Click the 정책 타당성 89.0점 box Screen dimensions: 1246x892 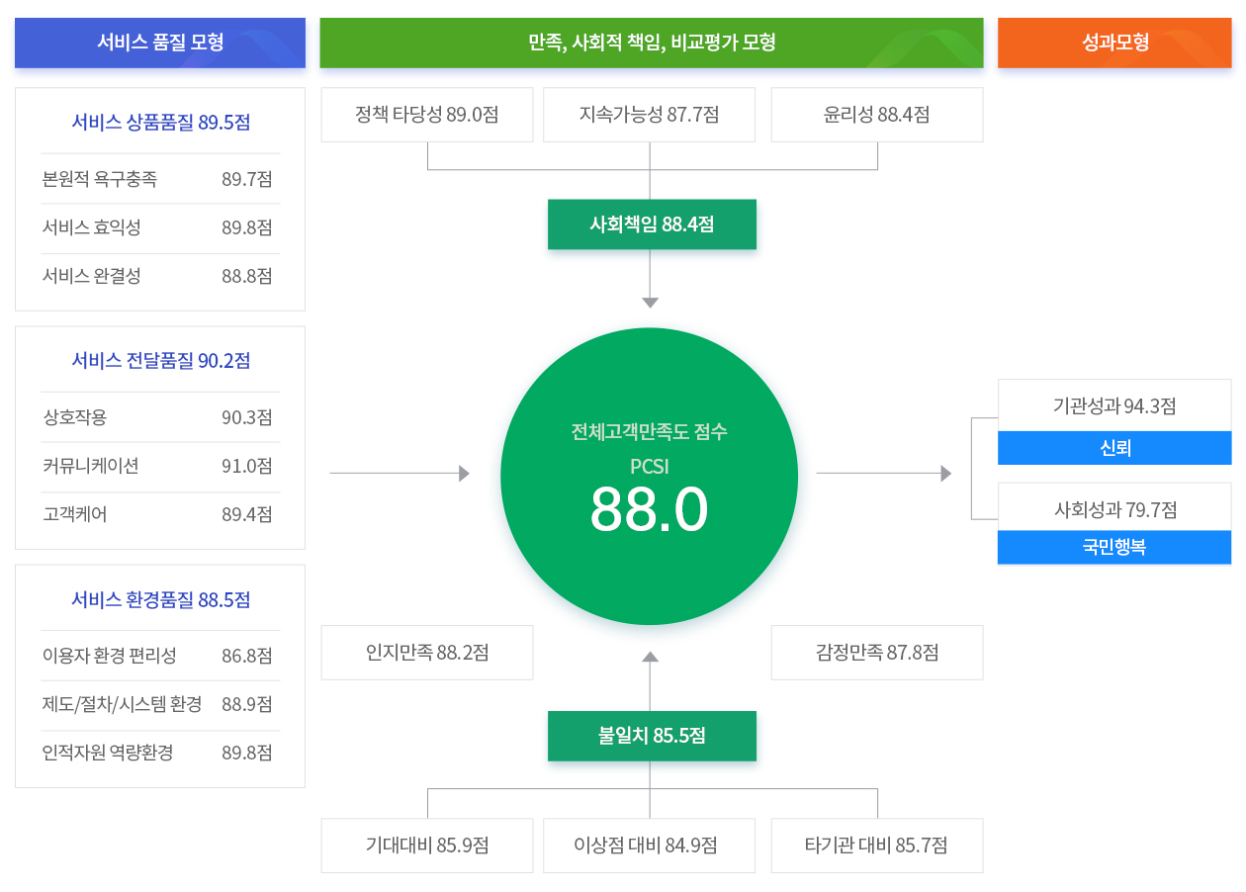click(427, 115)
